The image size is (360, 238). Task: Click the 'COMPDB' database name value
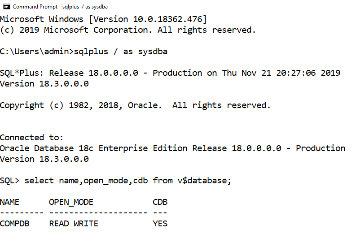tap(15, 223)
